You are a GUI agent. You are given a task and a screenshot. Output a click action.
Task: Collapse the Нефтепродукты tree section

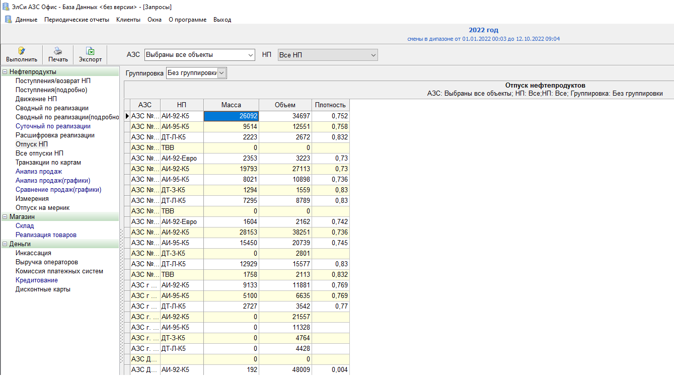(x=5, y=72)
